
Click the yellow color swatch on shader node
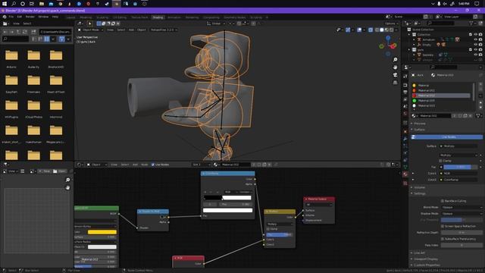click(x=102, y=232)
